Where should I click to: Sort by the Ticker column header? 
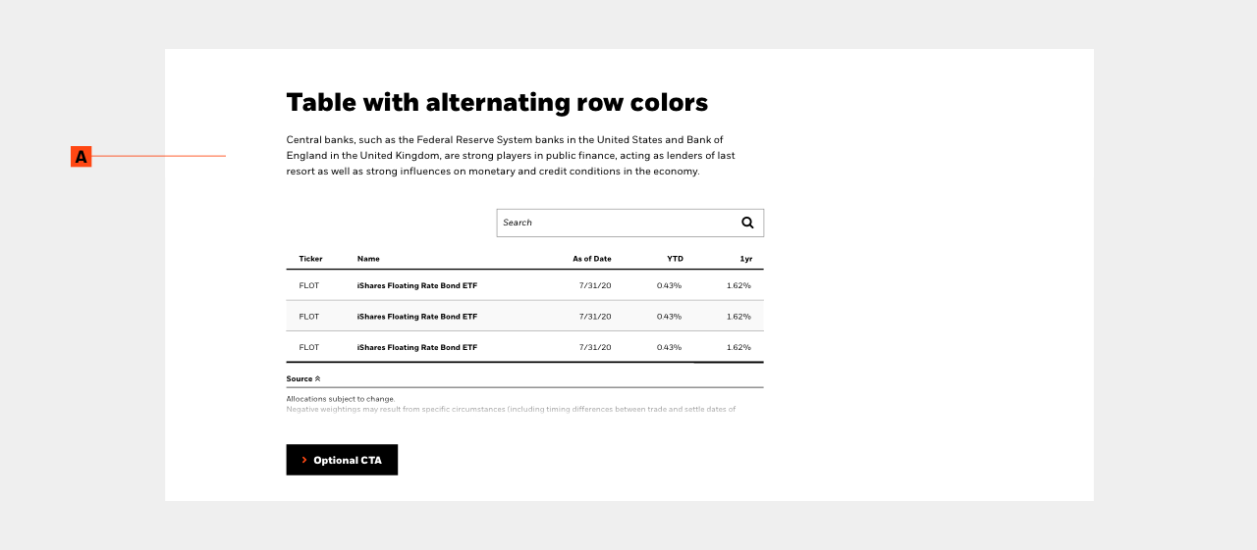click(310, 259)
